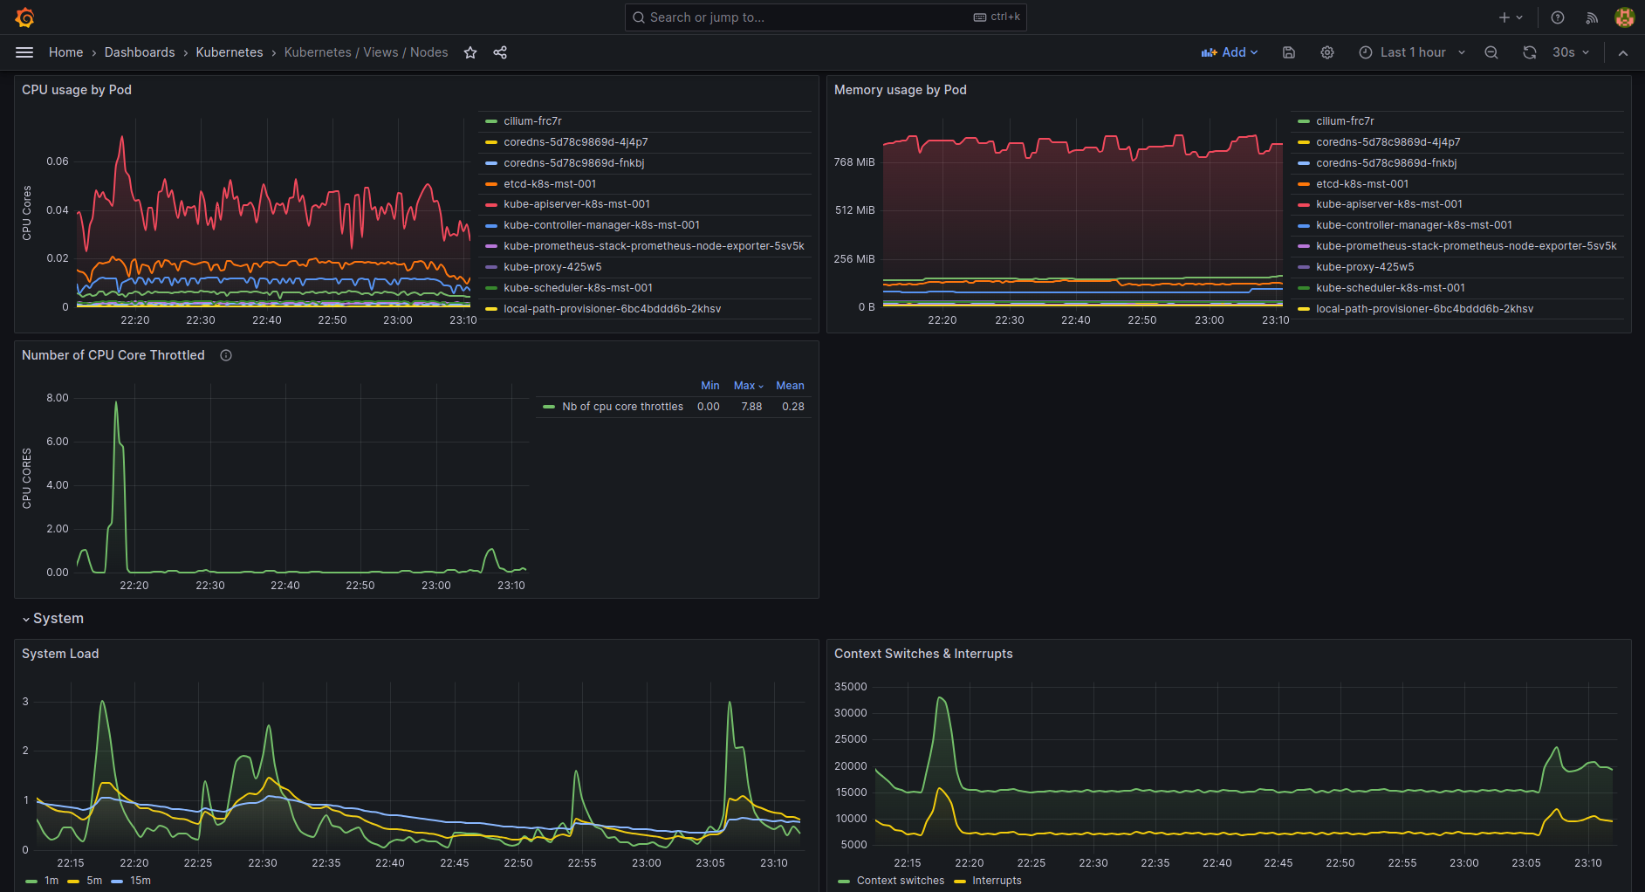Zoom out the time range
This screenshot has width=1645, height=892.
tap(1491, 52)
